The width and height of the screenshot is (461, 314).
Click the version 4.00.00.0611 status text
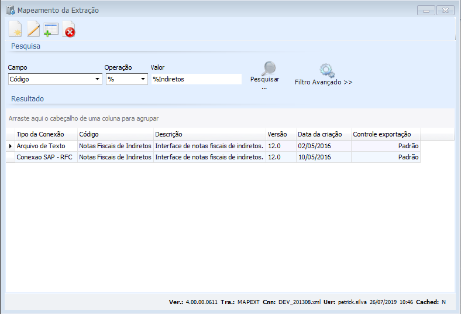(x=202, y=302)
